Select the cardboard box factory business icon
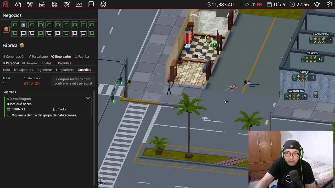Image resolution: width=335 pixels, height=188 pixels. tap(6, 29)
